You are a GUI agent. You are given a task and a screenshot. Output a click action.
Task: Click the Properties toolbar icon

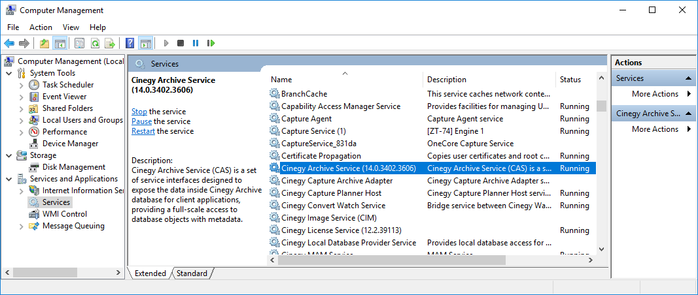click(79, 43)
